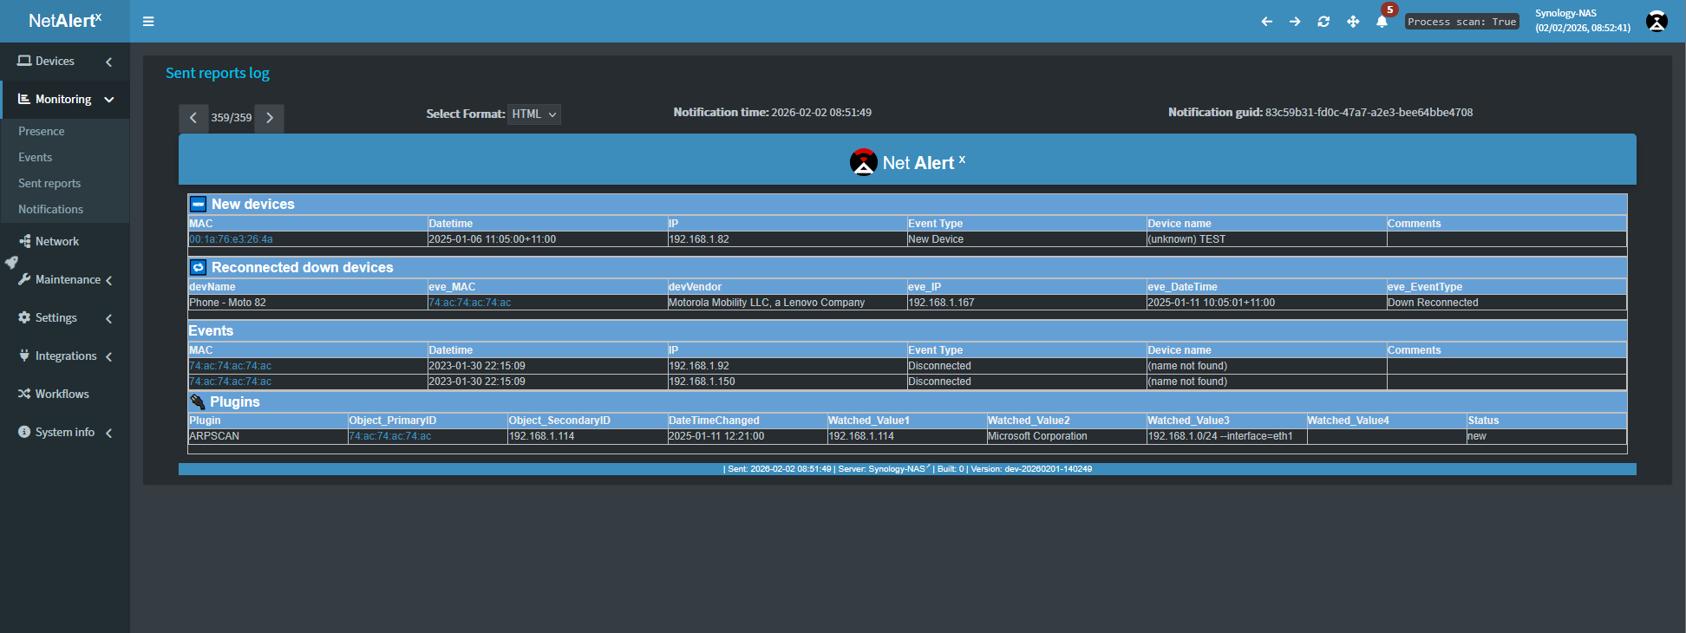Go to previous report with left chevron
The width and height of the screenshot is (1686, 633).
[x=193, y=118]
